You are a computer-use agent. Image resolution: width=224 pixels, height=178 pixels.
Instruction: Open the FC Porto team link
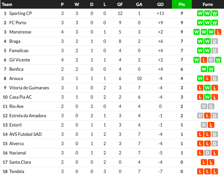tap(18, 23)
